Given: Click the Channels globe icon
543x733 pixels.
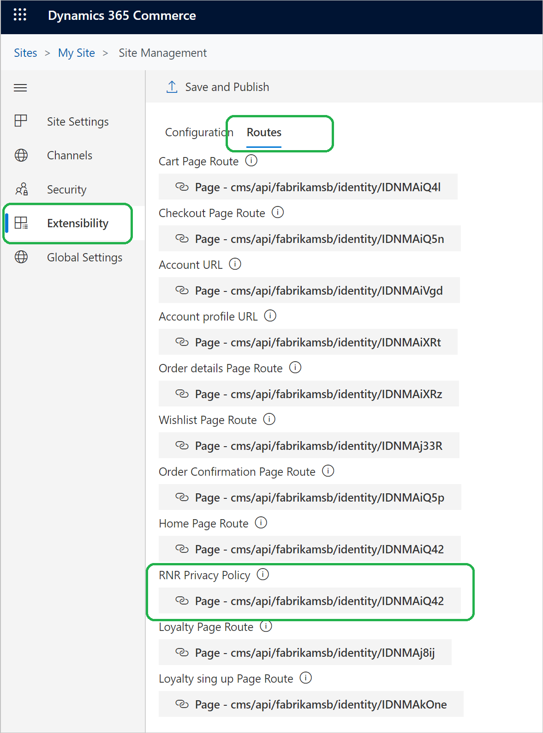Looking at the screenshot, I should tap(21, 155).
